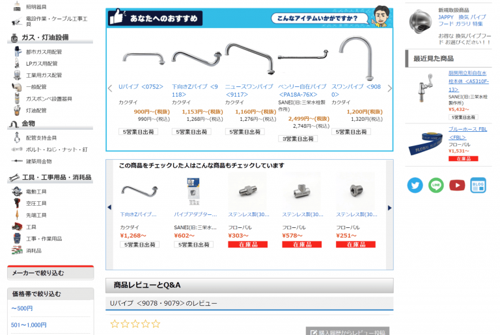Show next recommended items with right chevron
The image size is (500, 335).
[389, 88]
